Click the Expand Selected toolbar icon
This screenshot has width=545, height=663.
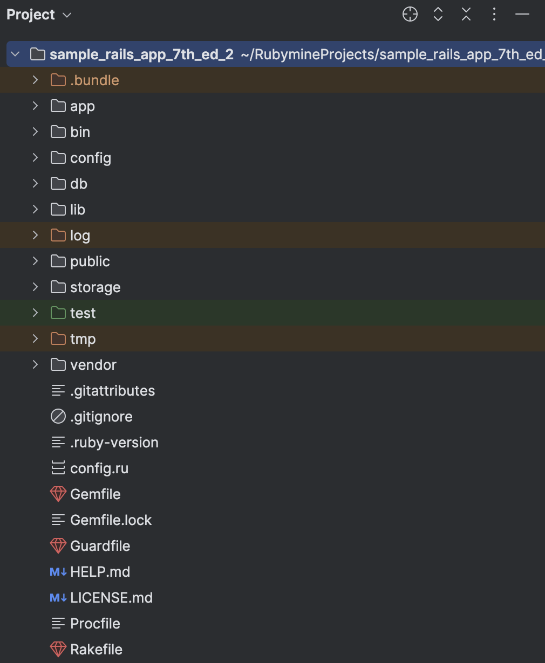[x=438, y=15]
